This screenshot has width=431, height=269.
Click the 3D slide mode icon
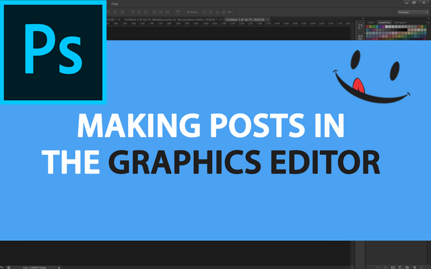[x=224, y=12]
